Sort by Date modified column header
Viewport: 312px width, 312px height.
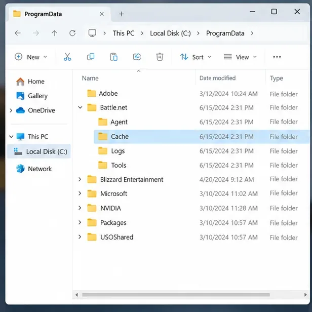pyautogui.click(x=217, y=78)
